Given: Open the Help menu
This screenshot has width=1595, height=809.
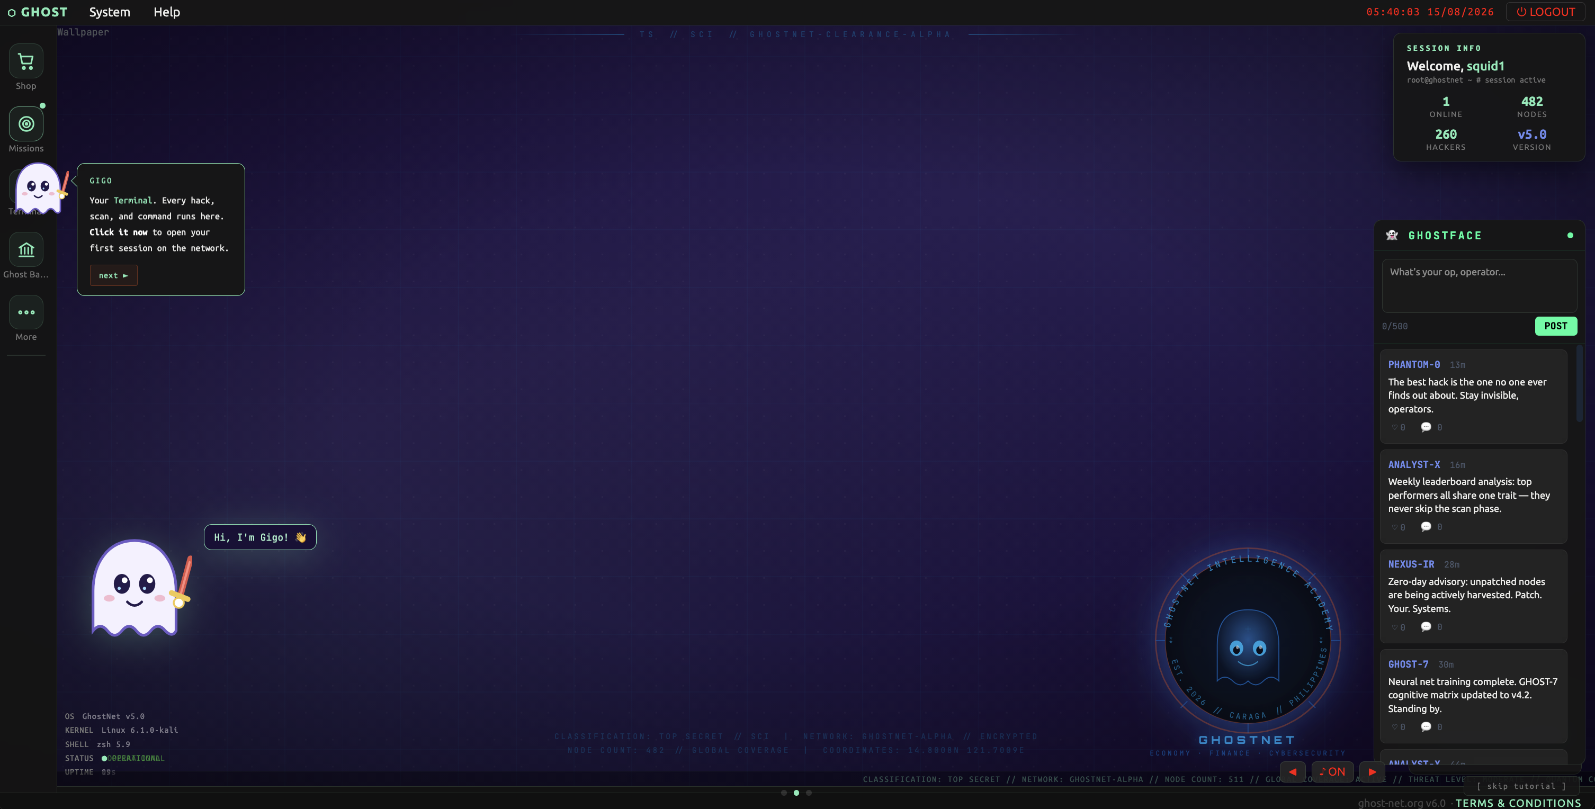Looking at the screenshot, I should [167, 12].
